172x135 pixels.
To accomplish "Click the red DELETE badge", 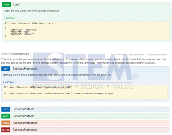I will [x=6, y=130].
